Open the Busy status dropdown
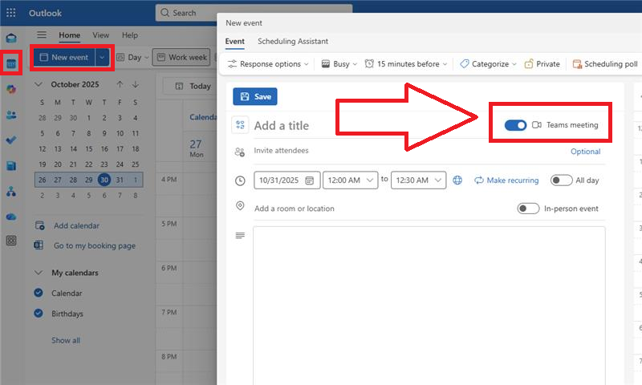Image resolution: width=642 pixels, height=385 pixels. pyautogui.click(x=339, y=64)
